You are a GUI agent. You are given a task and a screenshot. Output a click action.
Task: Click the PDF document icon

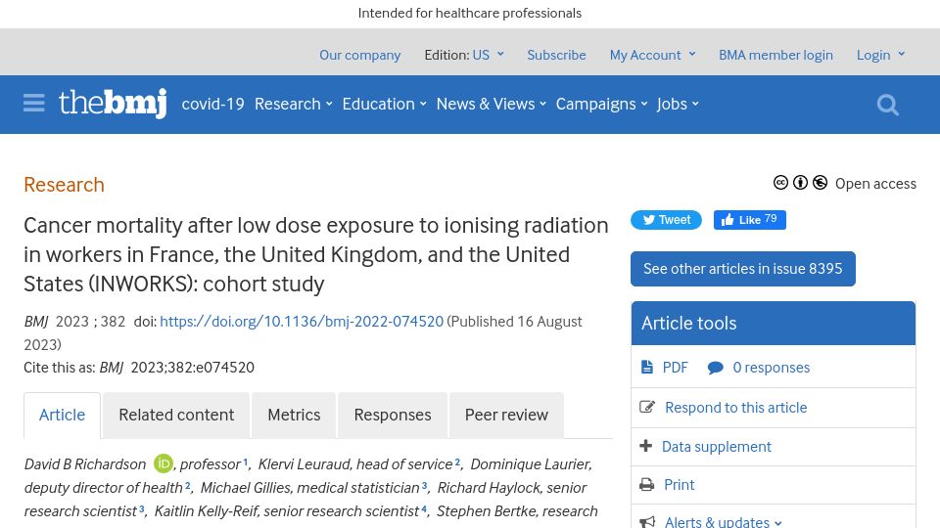coord(647,367)
